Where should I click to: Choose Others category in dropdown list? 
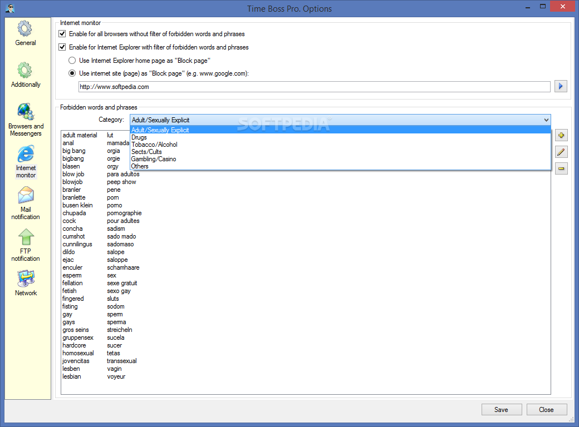tap(340, 166)
